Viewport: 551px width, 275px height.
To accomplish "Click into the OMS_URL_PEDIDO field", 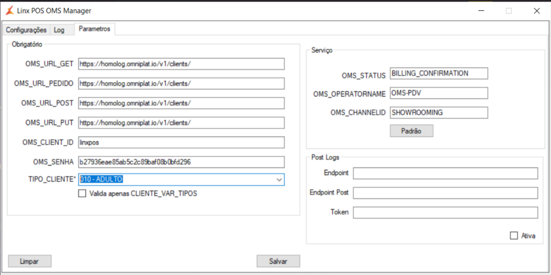I will click(181, 83).
